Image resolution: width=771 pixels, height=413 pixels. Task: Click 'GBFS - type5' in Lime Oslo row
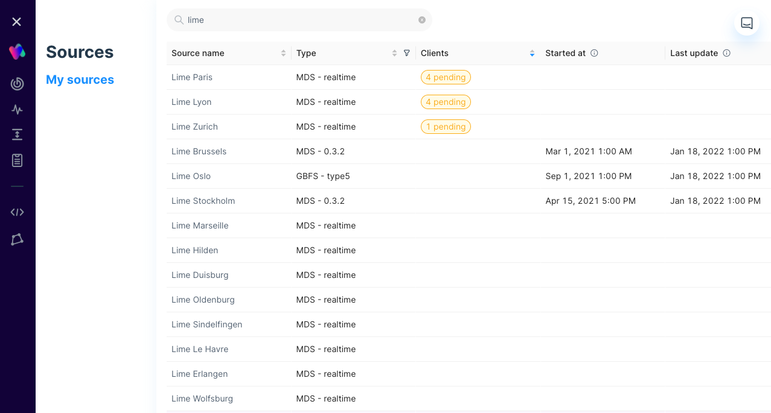point(323,176)
